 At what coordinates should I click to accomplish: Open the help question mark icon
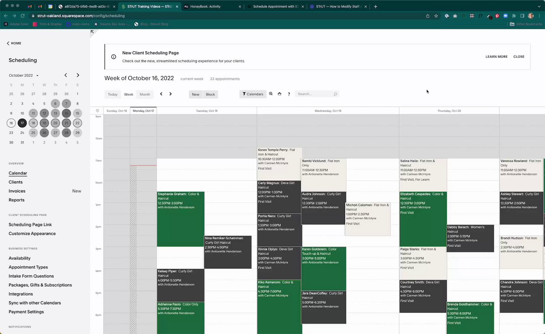point(289,94)
